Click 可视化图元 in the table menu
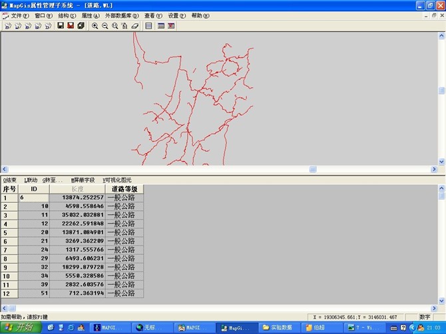This screenshot has width=446, height=334. [117, 180]
